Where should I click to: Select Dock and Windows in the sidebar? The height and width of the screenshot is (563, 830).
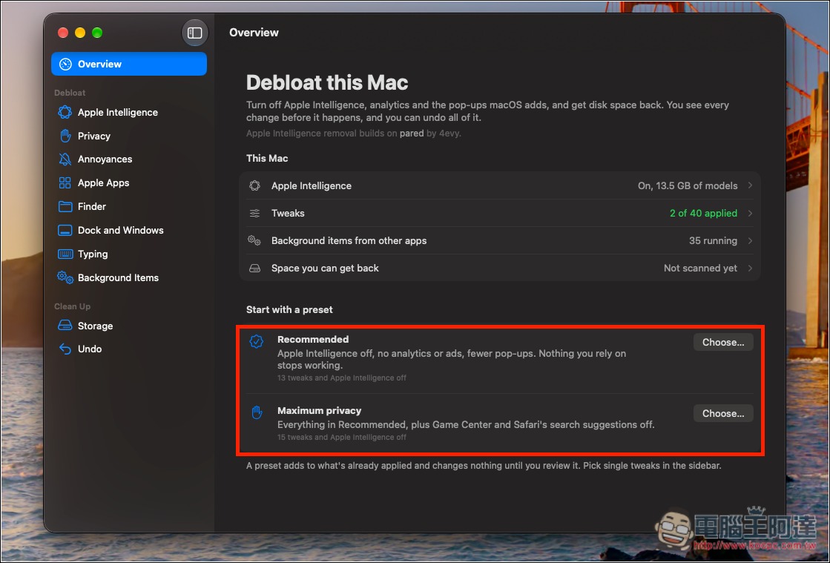(x=129, y=230)
